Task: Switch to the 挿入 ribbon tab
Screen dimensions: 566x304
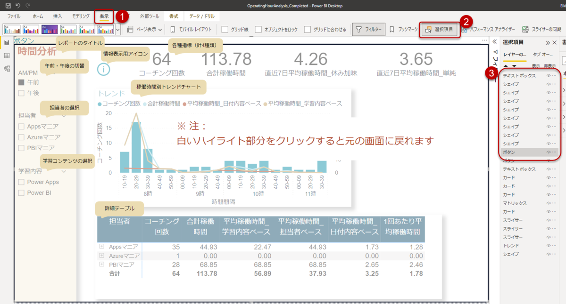Action: tap(58, 16)
